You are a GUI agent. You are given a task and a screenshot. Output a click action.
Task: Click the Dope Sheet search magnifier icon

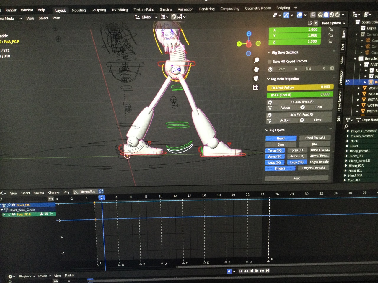pos(346,126)
